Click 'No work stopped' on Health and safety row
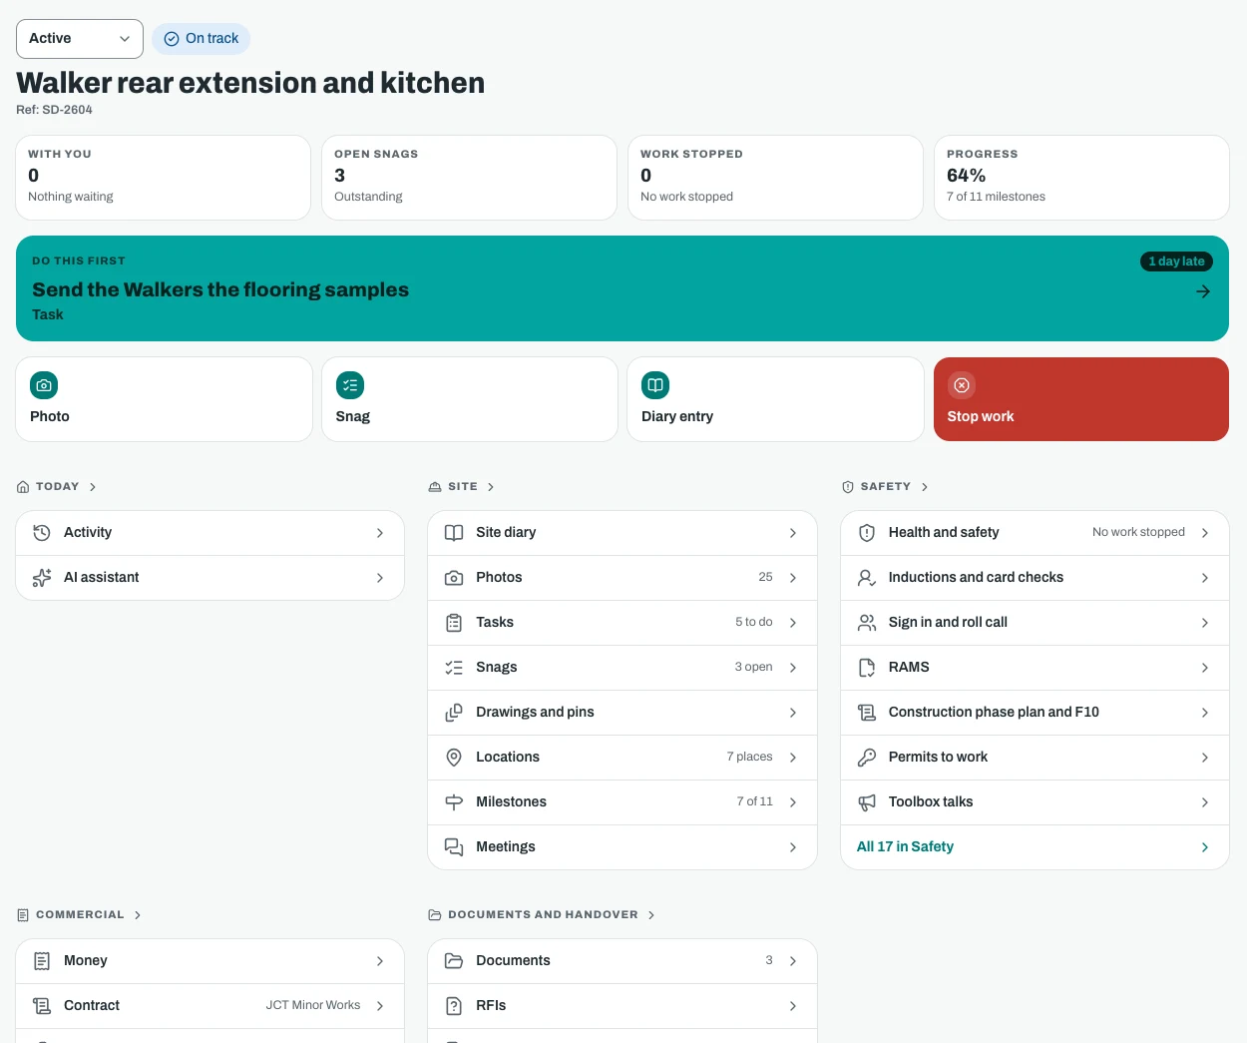 (x=1138, y=532)
